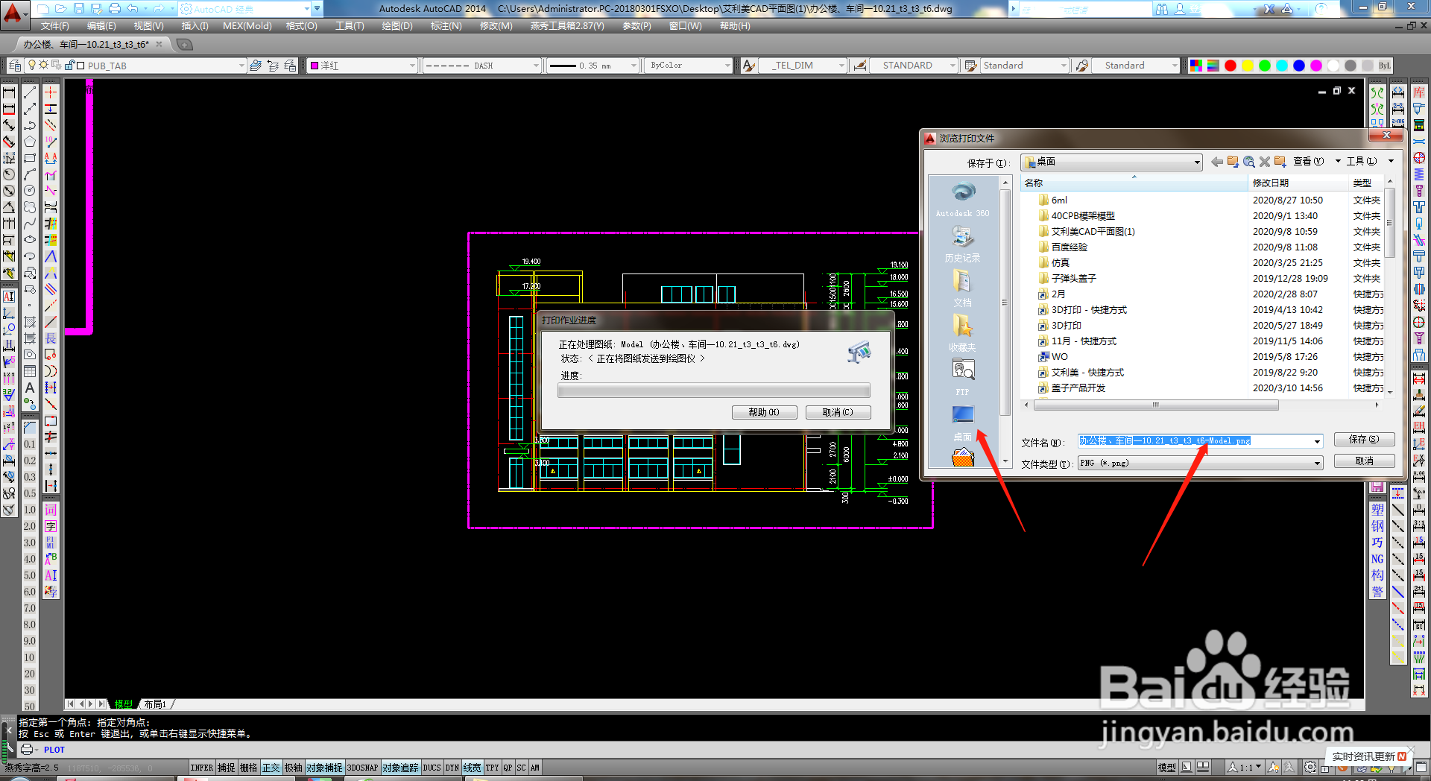The image size is (1431, 781).
Task: Open 文档 in the places sidebar
Action: coord(962,289)
